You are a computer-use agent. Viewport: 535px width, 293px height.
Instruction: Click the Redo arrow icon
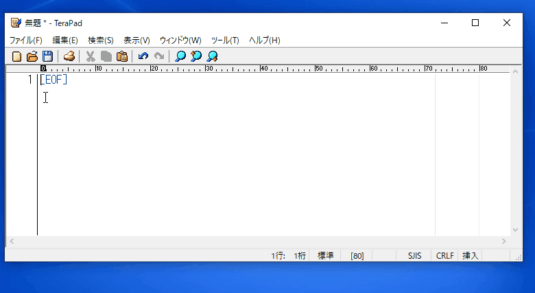(x=159, y=56)
